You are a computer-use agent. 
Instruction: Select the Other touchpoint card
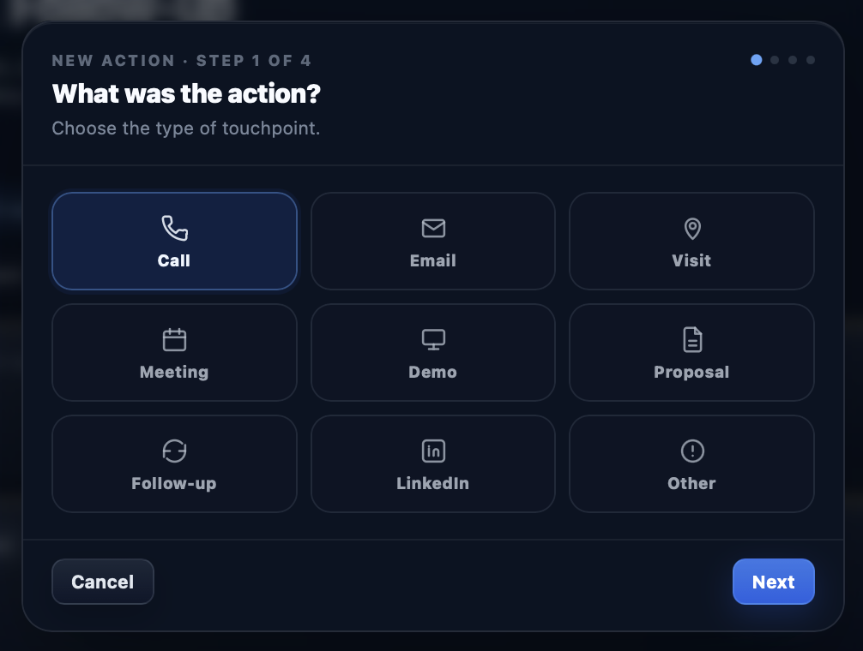pos(691,463)
